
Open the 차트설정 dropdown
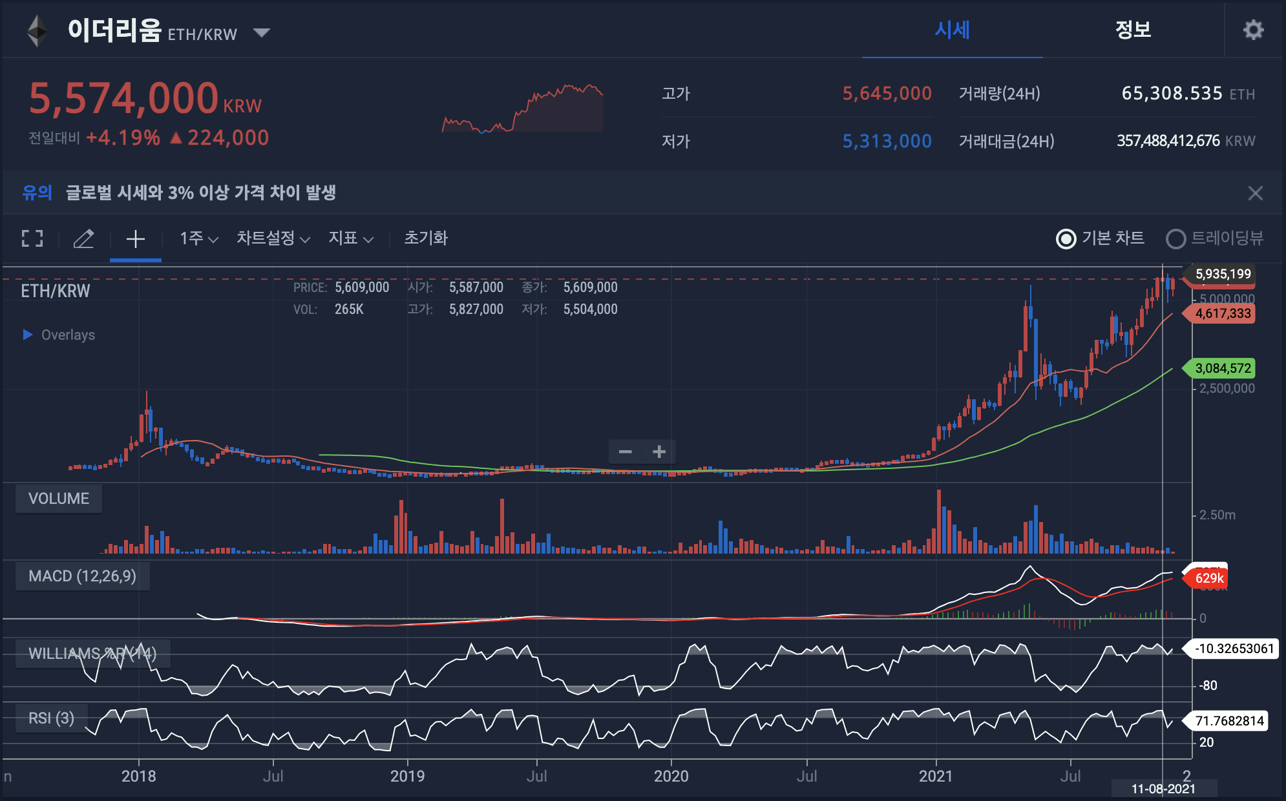pyautogui.click(x=273, y=238)
